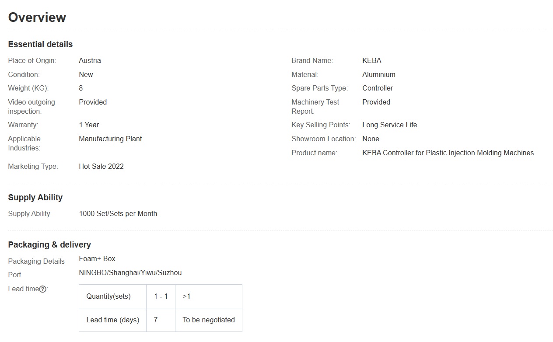Click the Overview heading
The width and height of the screenshot is (553, 342).
[37, 17]
